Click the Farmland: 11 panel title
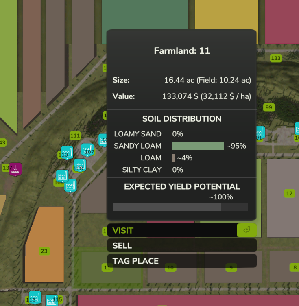The image size is (299, 306). (x=181, y=51)
